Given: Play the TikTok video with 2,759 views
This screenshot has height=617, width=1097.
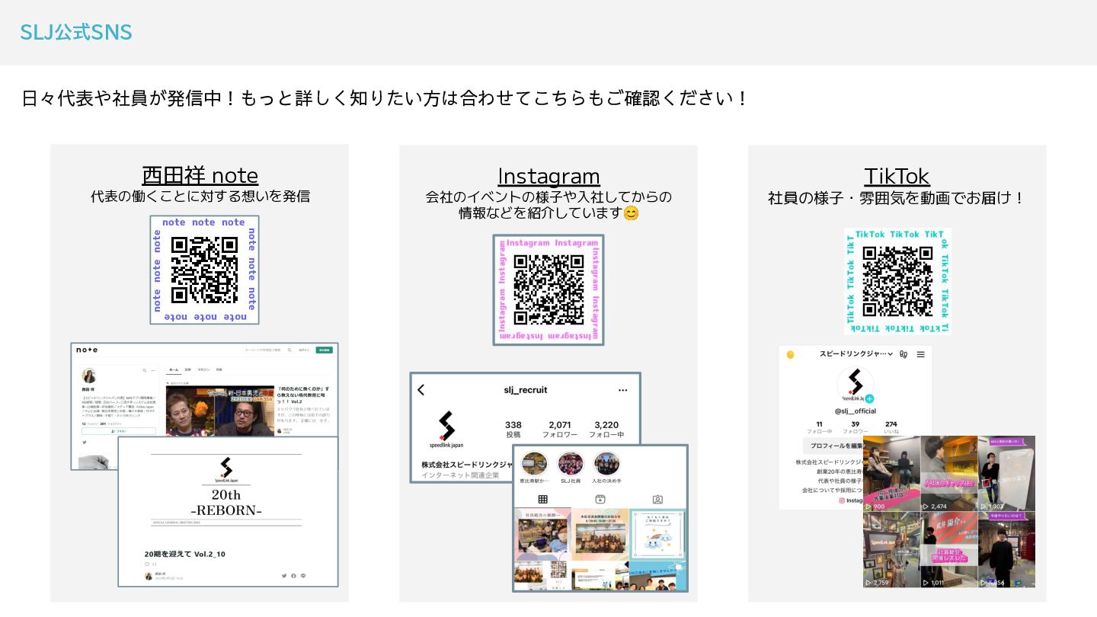Looking at the screenshot, I should [x=891, y=549].
